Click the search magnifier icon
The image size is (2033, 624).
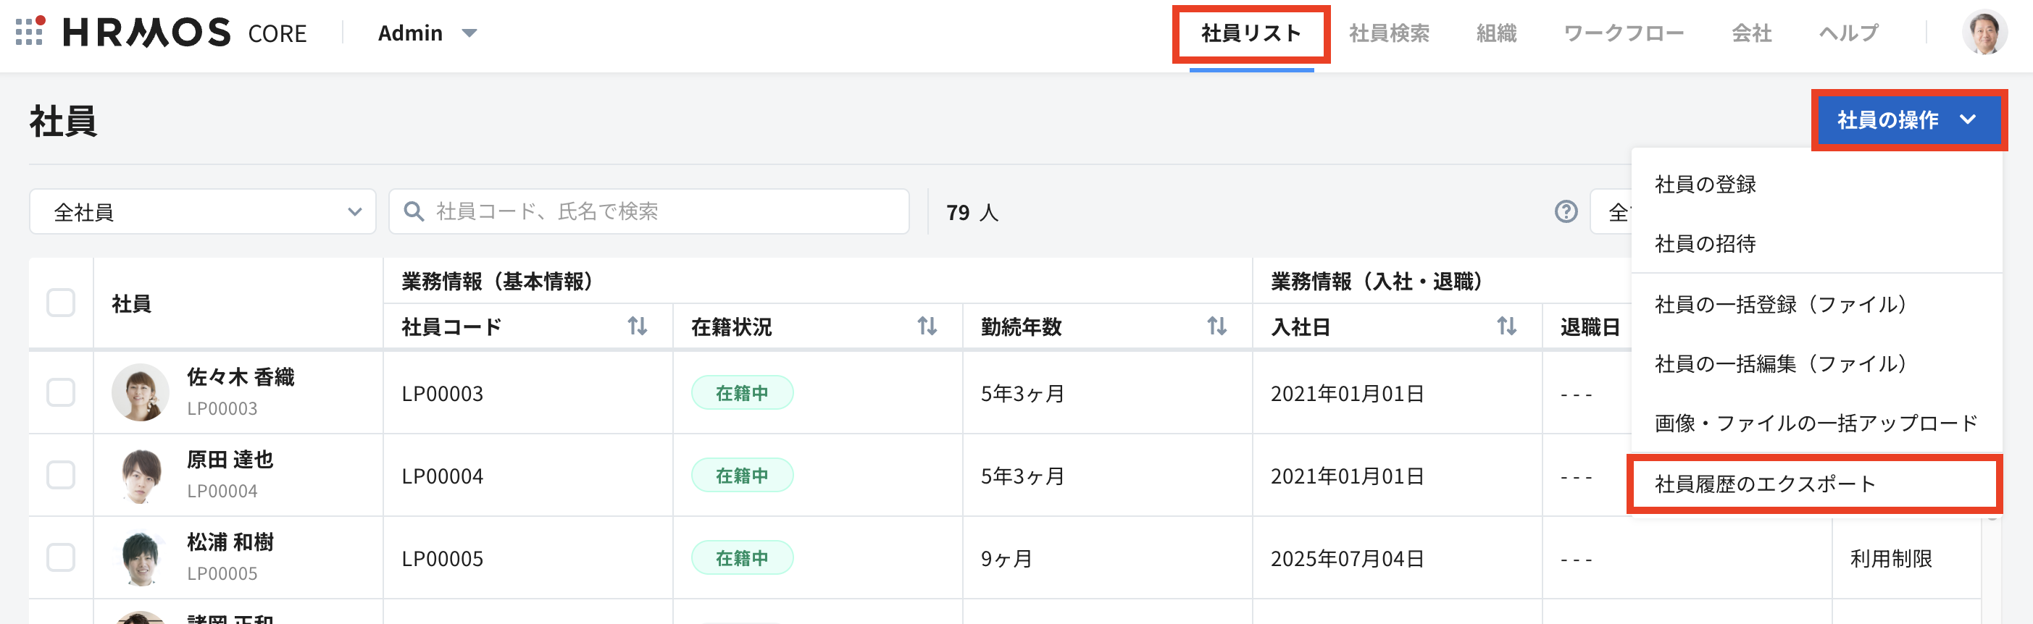point(414,211)
